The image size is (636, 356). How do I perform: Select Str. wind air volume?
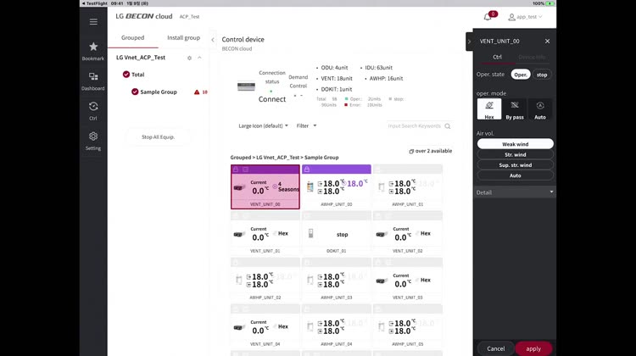tap(515, 155)
